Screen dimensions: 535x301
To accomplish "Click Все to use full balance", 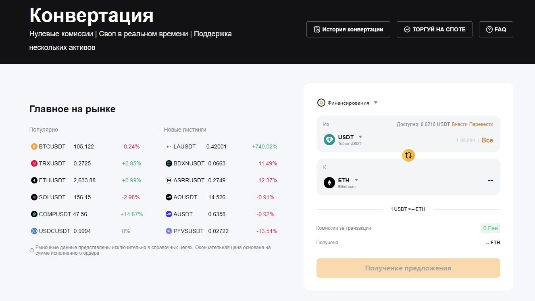I will tap(487, 140).
